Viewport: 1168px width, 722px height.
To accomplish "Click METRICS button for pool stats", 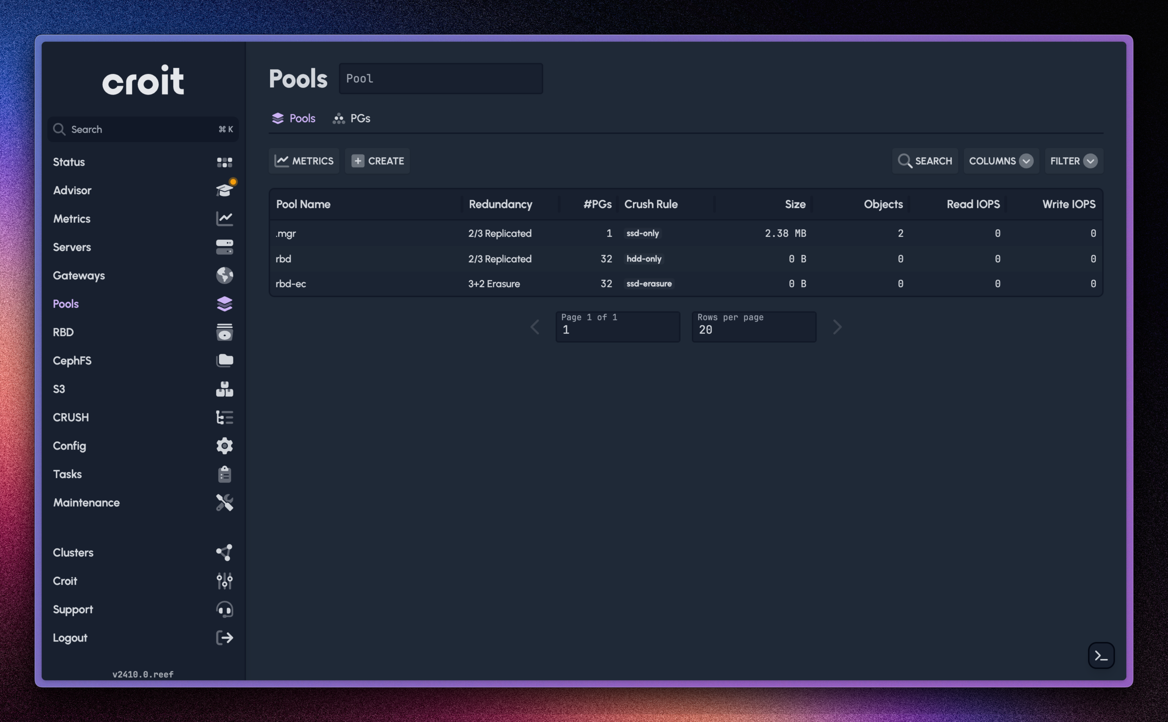I will 305,160.
